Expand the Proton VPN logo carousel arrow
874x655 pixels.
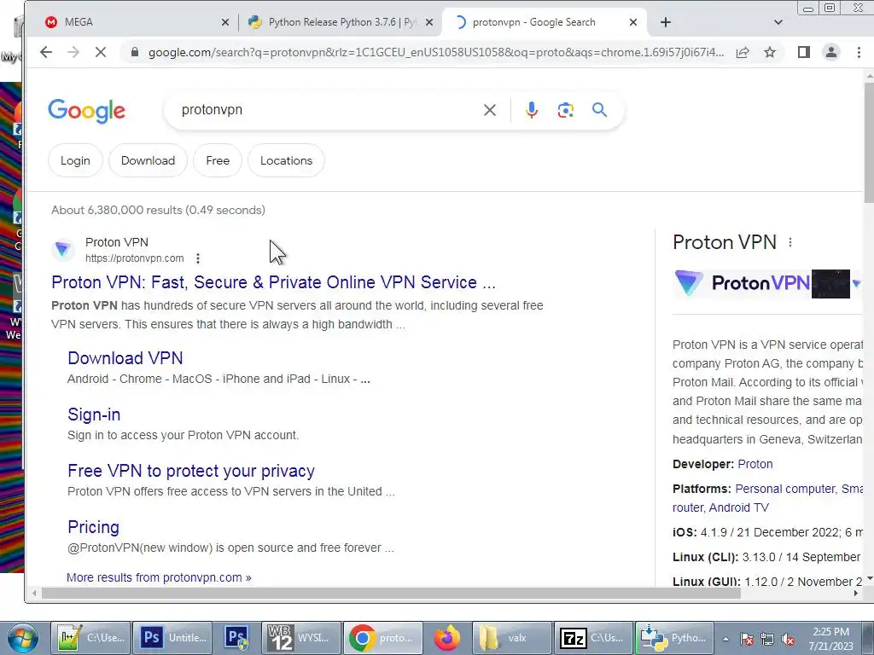coord(857,283)
